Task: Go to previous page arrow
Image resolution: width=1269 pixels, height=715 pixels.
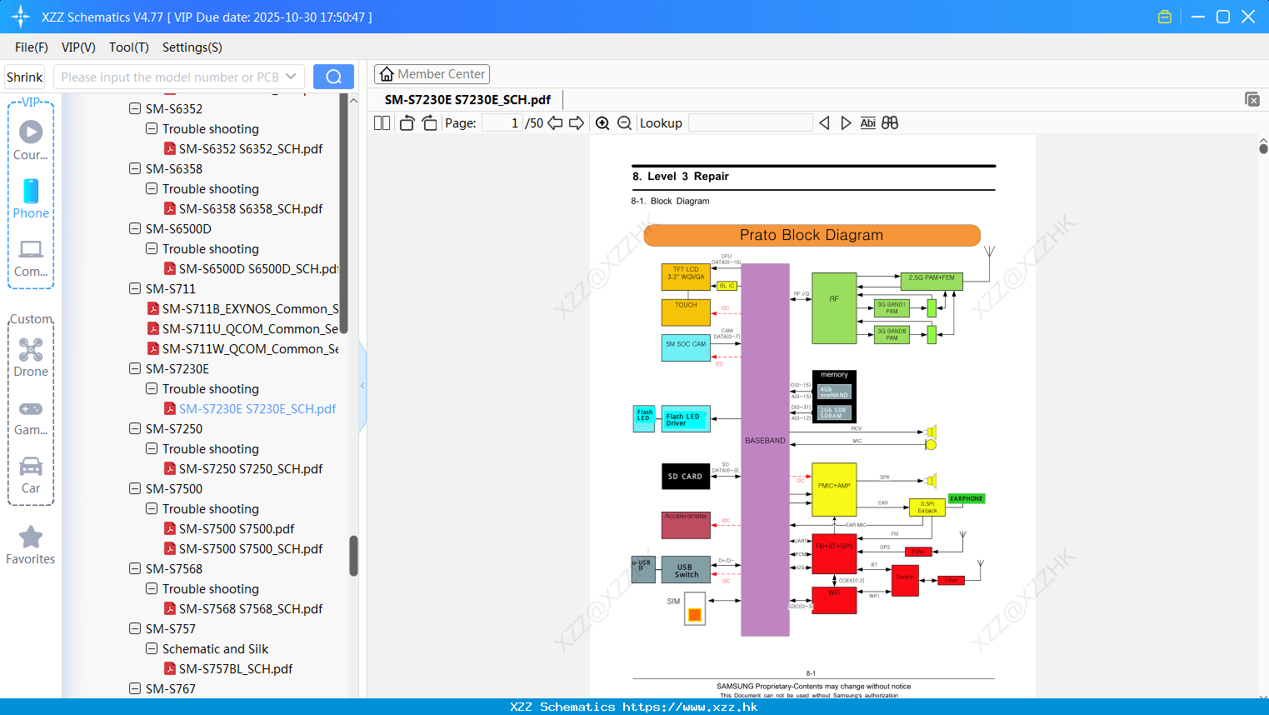Action: (555, 122)
